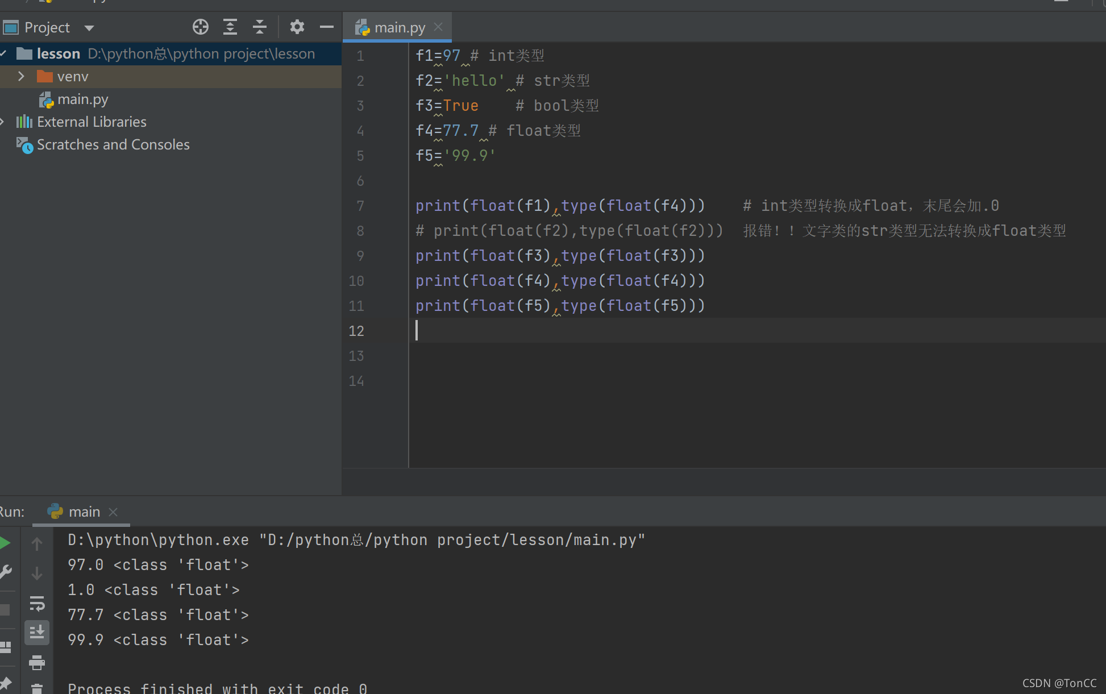Collapse the lesson project root
The image size is (1106, 694).
click(4, 53)
